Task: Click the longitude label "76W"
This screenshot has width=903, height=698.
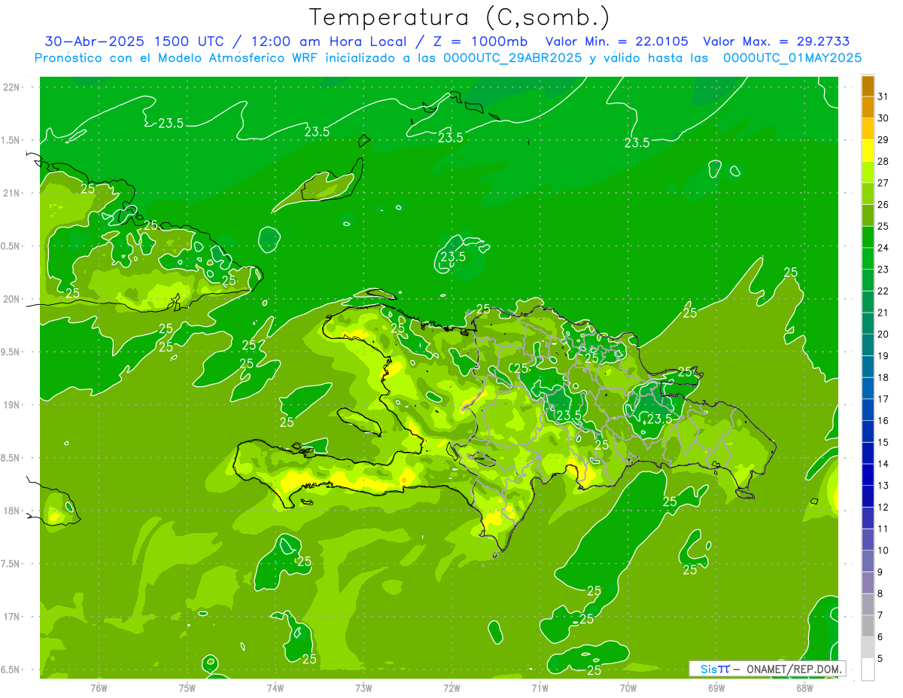Action: click(99, 687)
